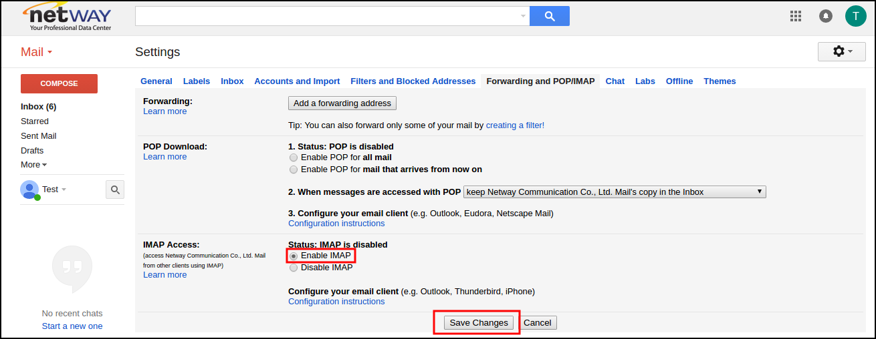The image size is (876, 339).
Task: Click the blue search magnifier button
Action: tap(549, 16)
